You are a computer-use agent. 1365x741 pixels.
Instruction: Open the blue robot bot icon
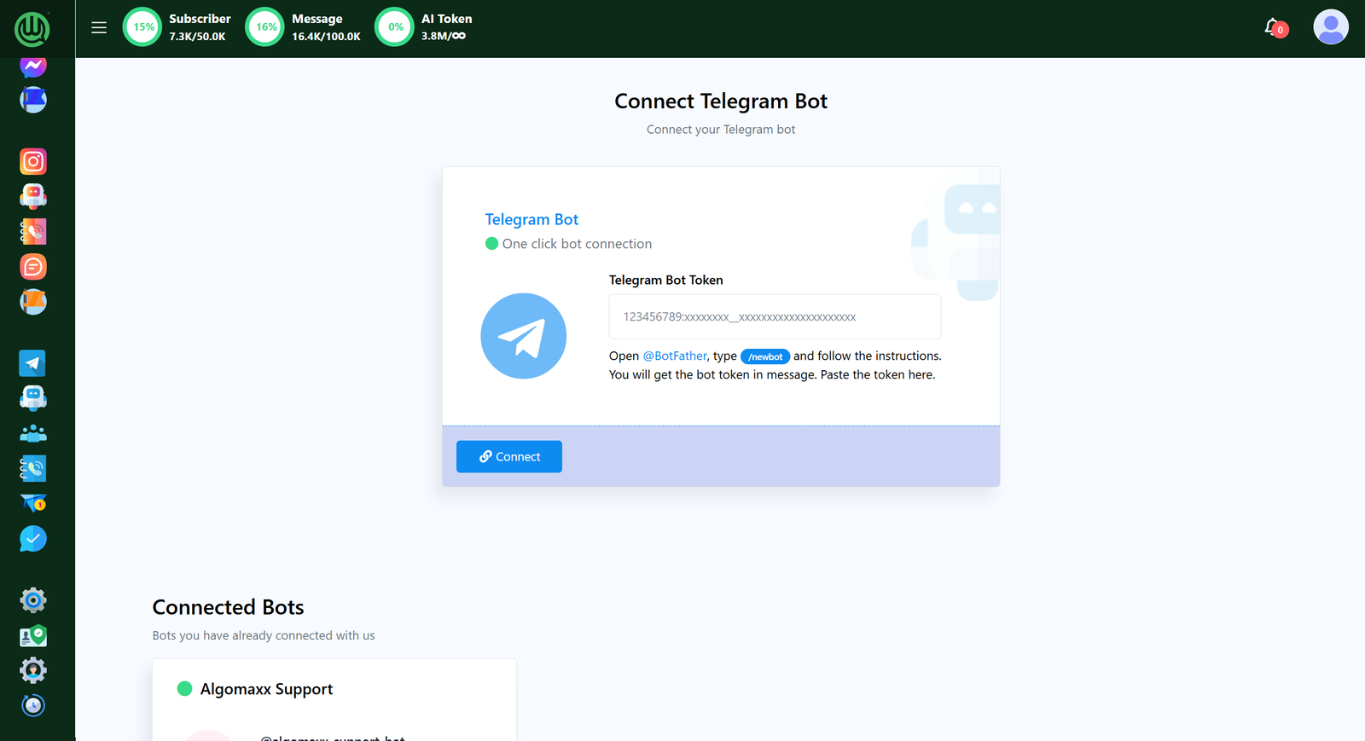click(x=33, y=398)
